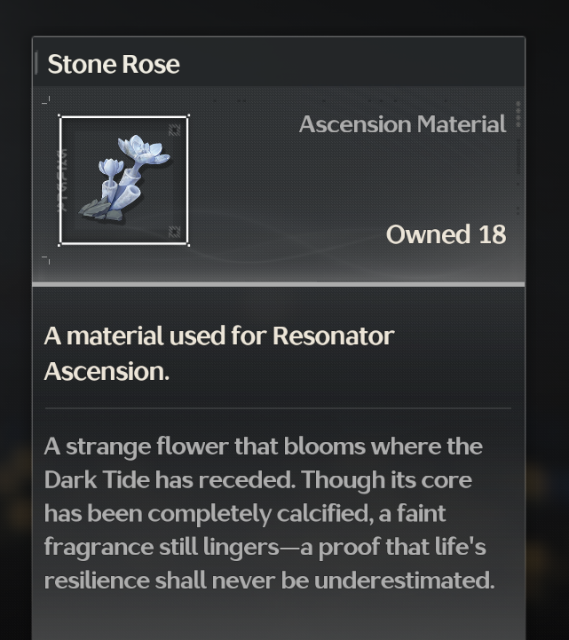This screenshot has height=640, width=569.
Task: Click bottom-left bracket marker of header panel
Action: pyautogui.click(x=46, y=259)
